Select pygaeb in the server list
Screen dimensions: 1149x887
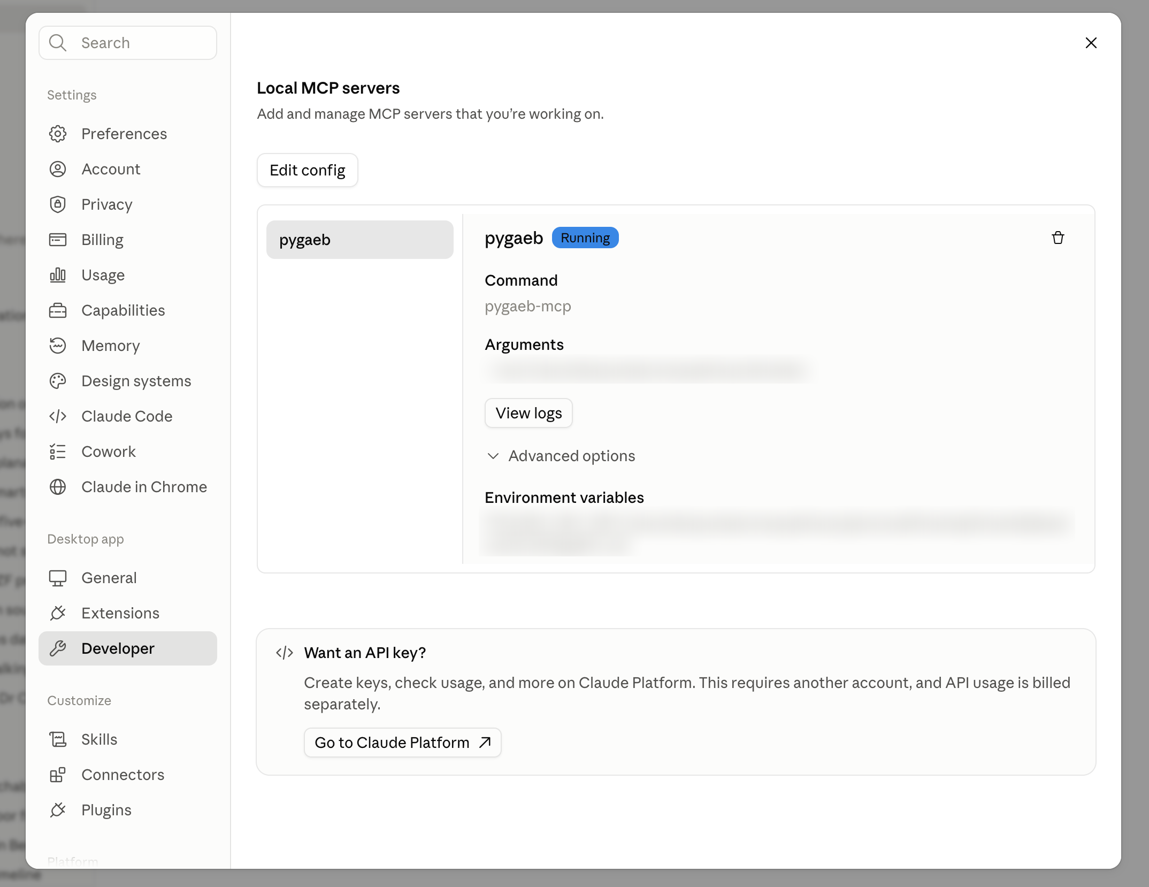coord(360,240)
